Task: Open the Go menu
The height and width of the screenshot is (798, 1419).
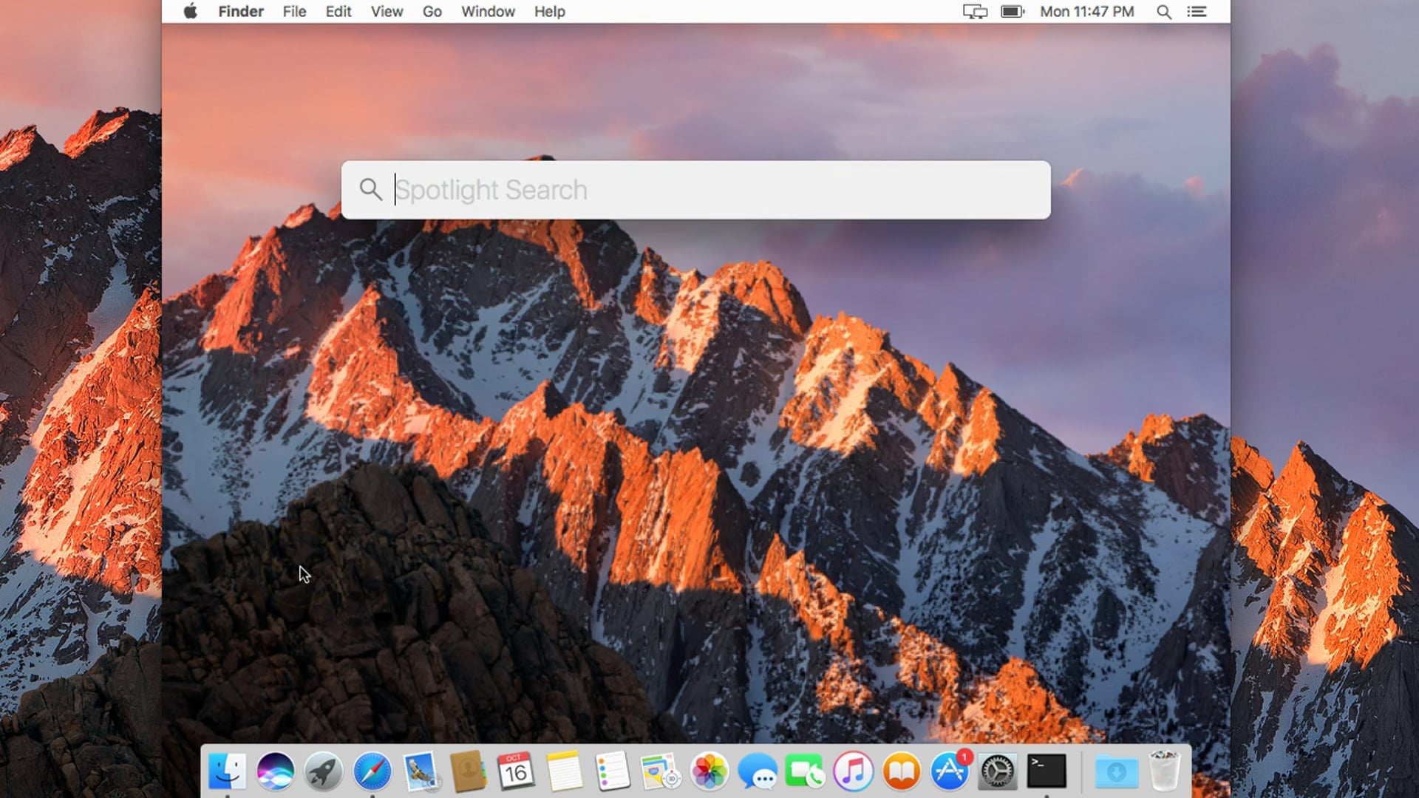Action: click(x=432, y=12)
